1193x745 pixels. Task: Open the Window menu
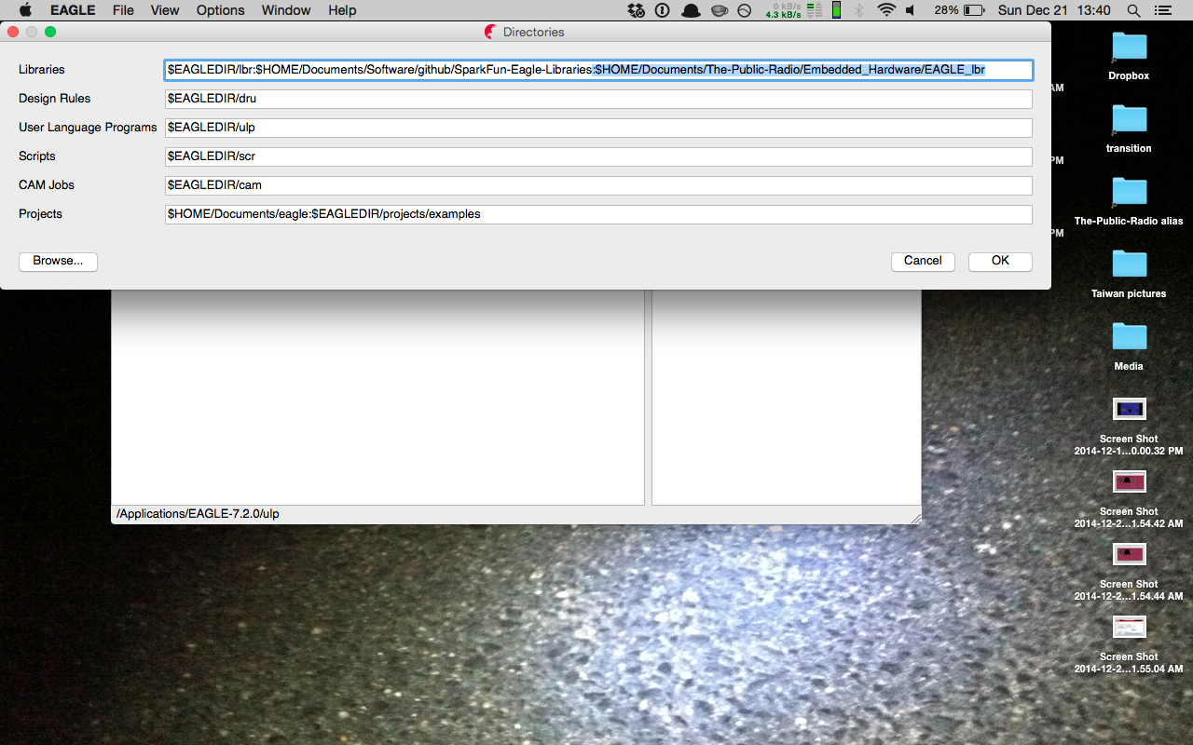286,10
